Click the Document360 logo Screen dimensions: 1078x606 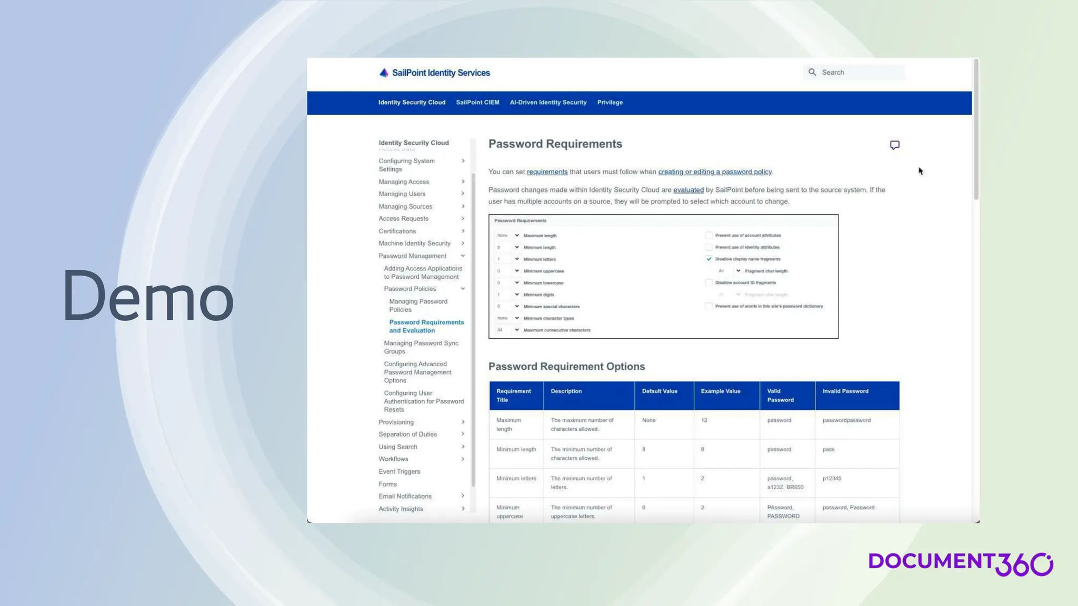(x=960, y=563)
